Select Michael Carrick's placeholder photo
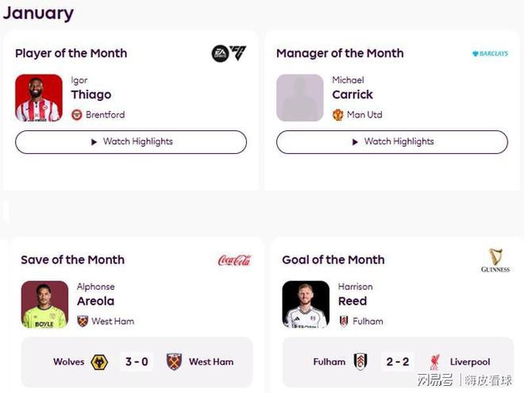 tap(300, 98)
